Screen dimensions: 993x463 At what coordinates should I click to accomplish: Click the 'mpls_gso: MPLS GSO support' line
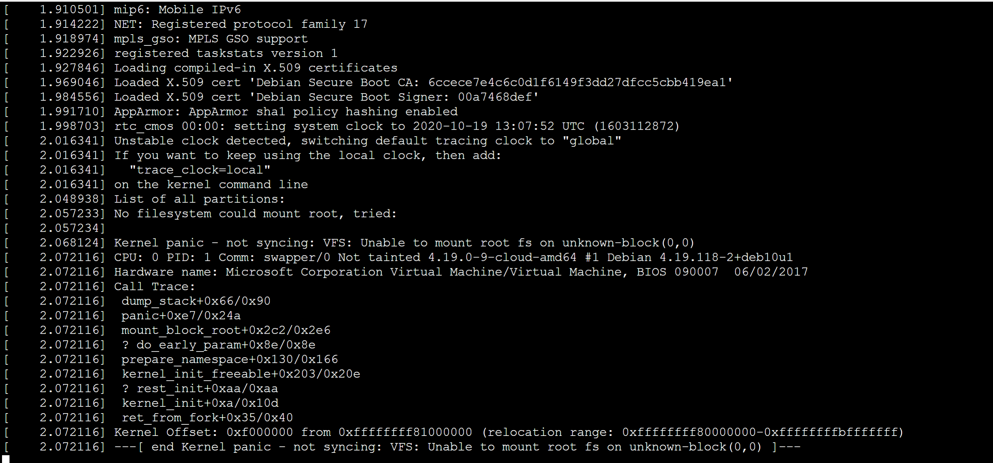click(x=211, y=39)
